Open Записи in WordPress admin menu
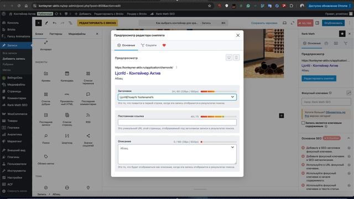 pos(16,45)
